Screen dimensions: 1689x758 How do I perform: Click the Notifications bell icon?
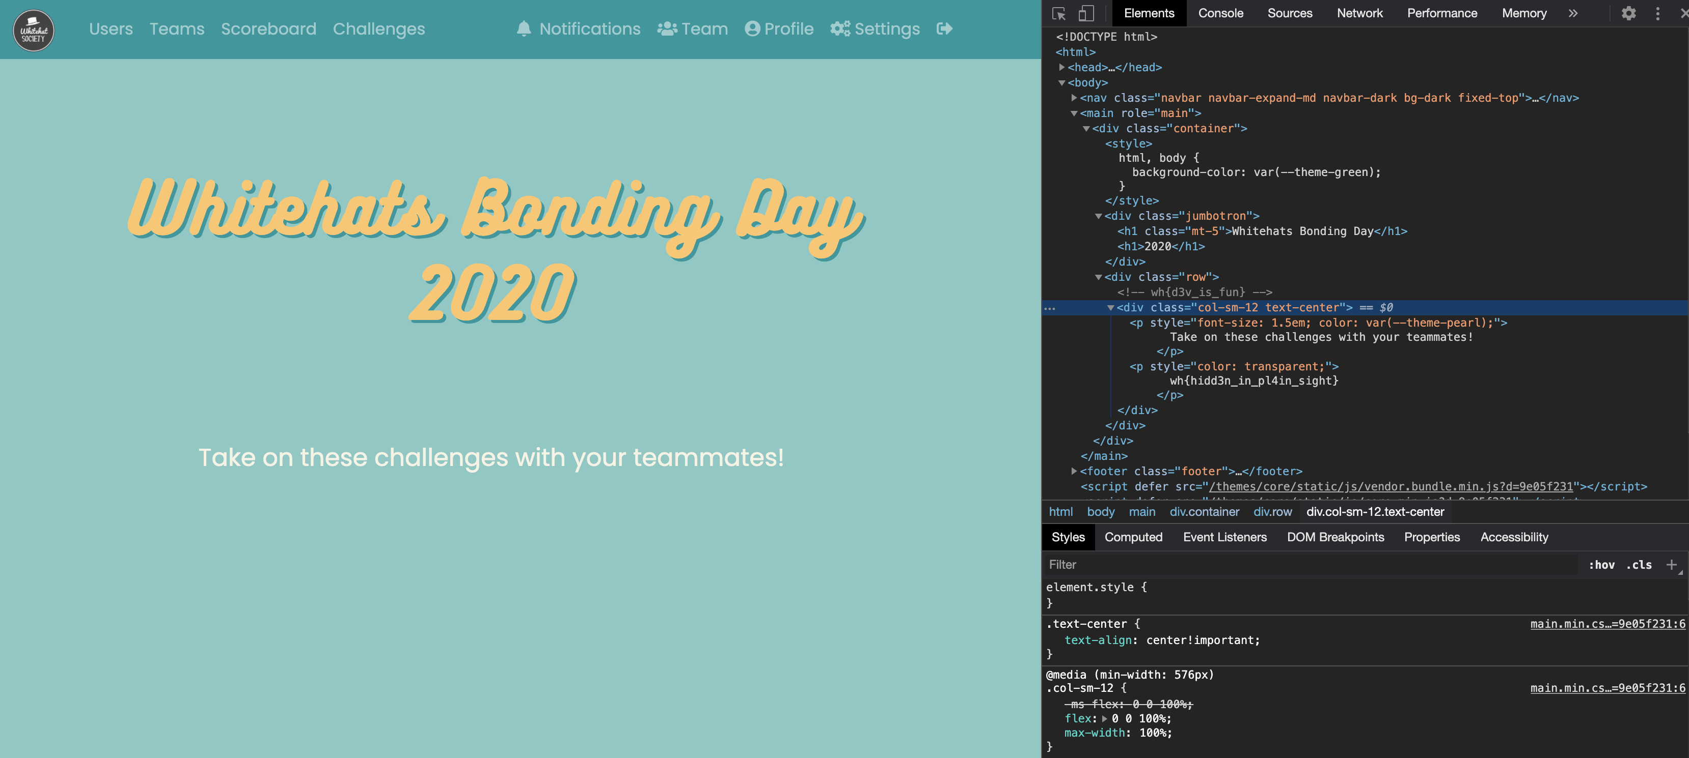(x=523, y=29)
